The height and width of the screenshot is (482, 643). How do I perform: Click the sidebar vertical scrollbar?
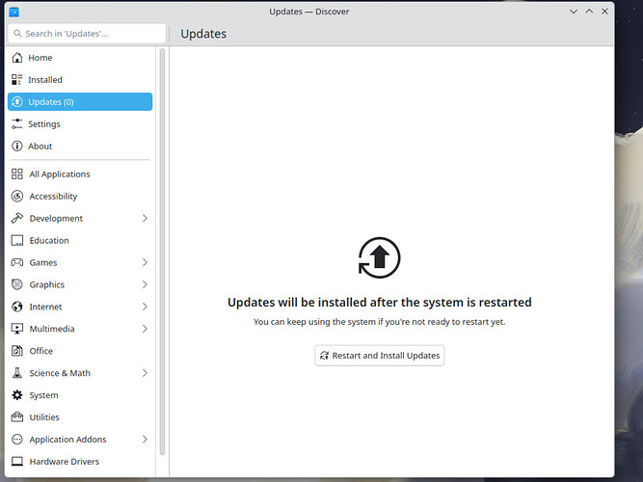[x=162, y=252]
